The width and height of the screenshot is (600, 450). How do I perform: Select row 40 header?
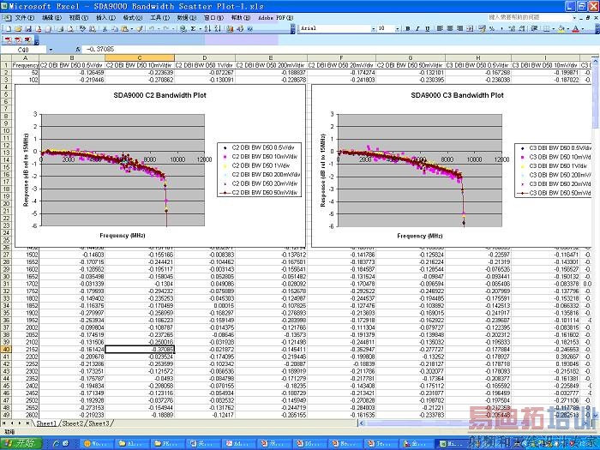coord(6,350)
